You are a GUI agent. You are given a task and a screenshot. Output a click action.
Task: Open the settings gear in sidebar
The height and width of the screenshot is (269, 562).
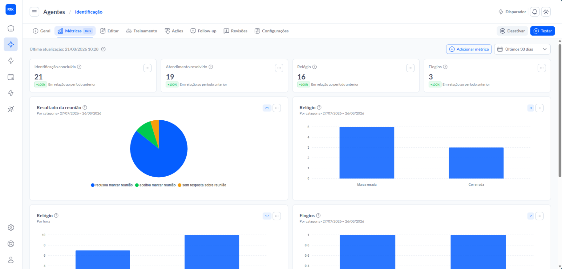[x=11, y=227]
